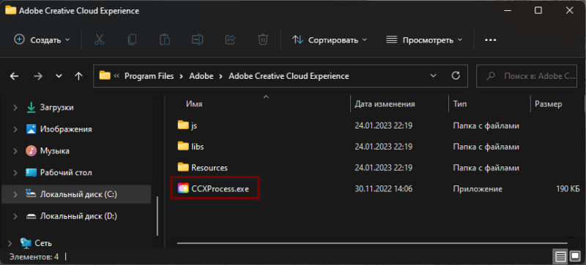
Task: Switch to details list view
Action: pos(560,257)
